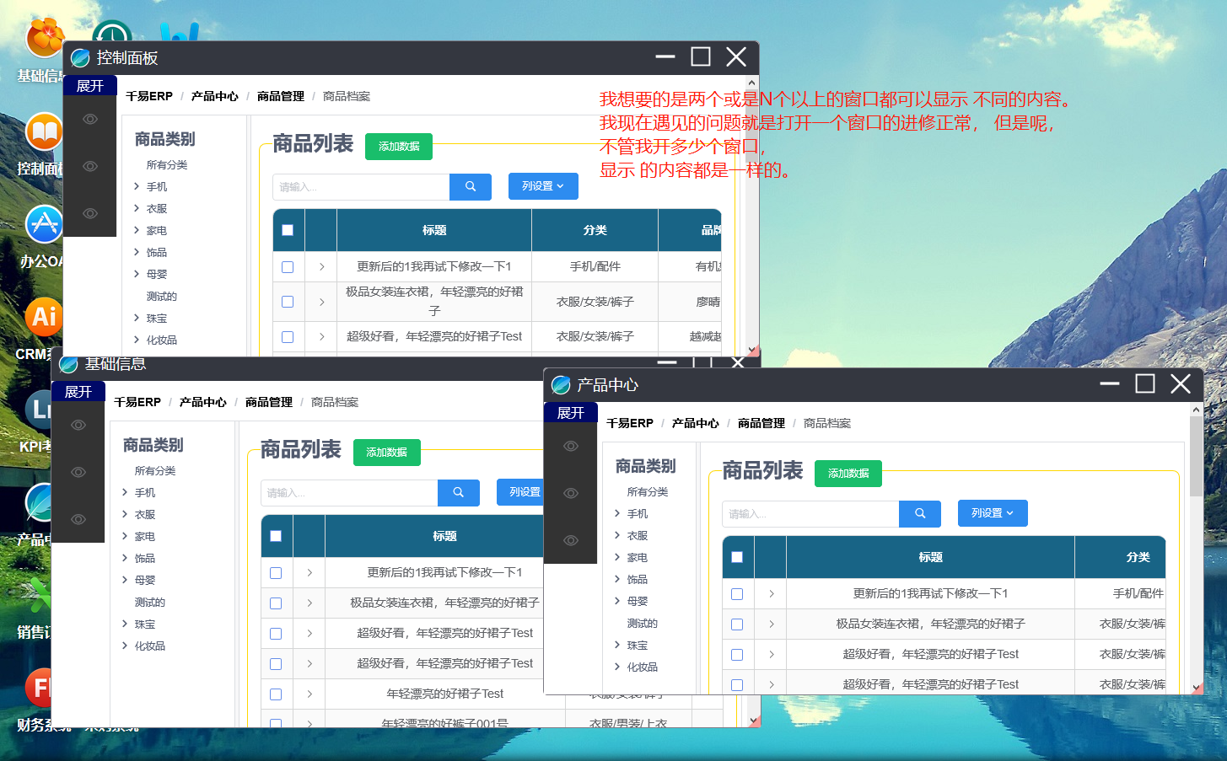This screenshot has width=1227, height=761.
Task: Click the search magnifier in 产品中心 window
Action: (920, 513)
